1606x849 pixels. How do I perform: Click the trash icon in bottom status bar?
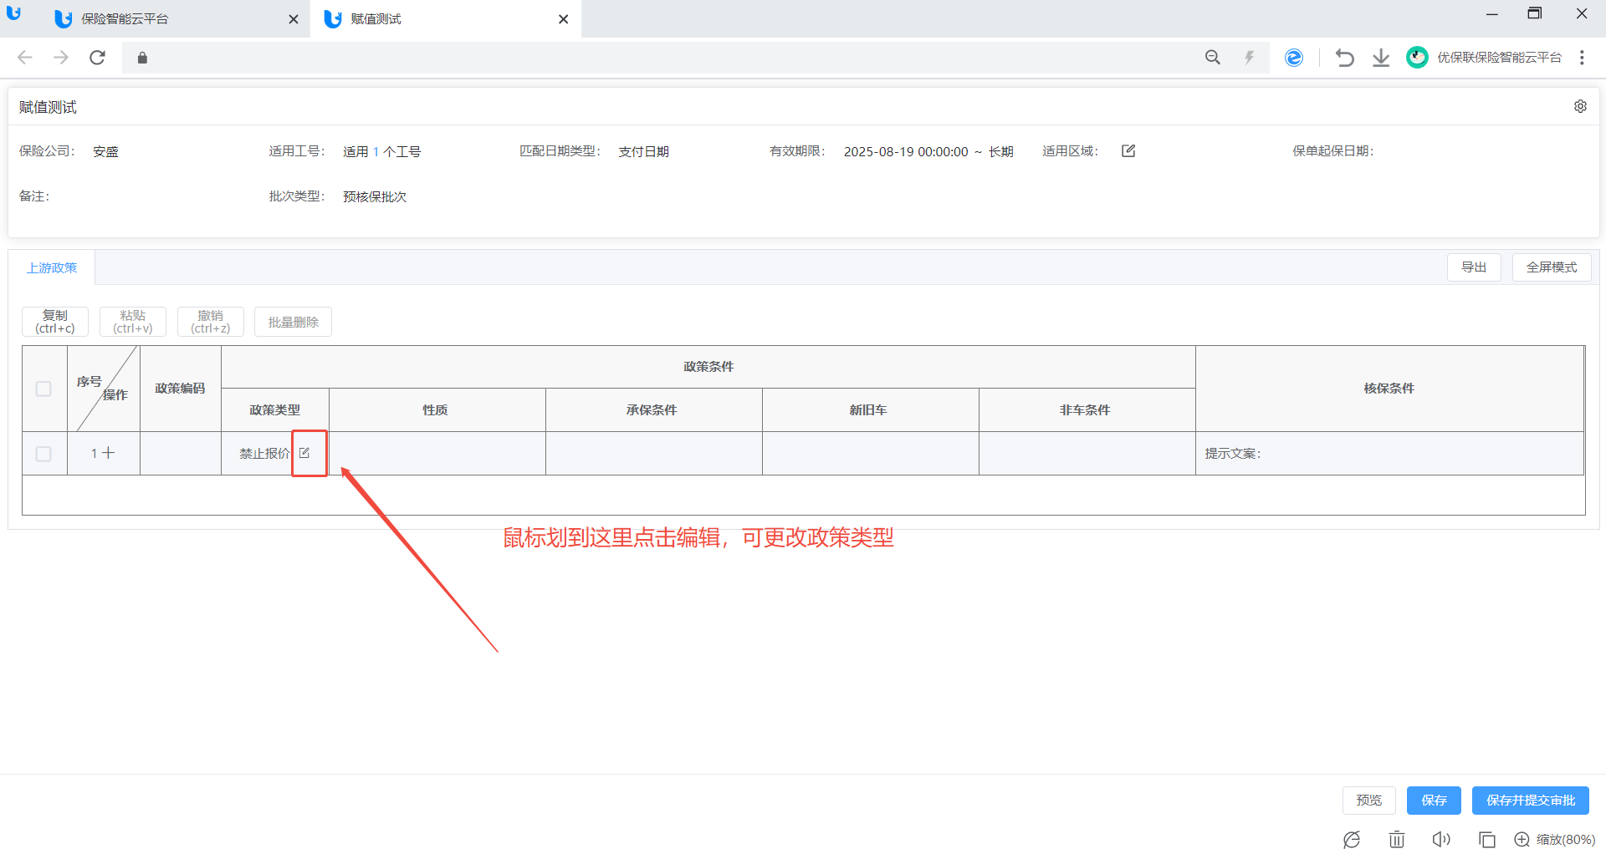[x=1397, y=839]
